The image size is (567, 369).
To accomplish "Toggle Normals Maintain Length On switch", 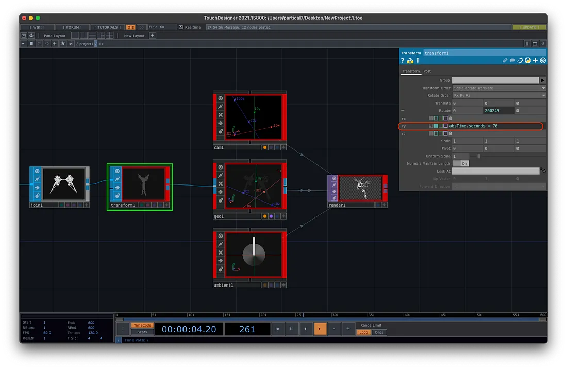I will coord(460,163).
